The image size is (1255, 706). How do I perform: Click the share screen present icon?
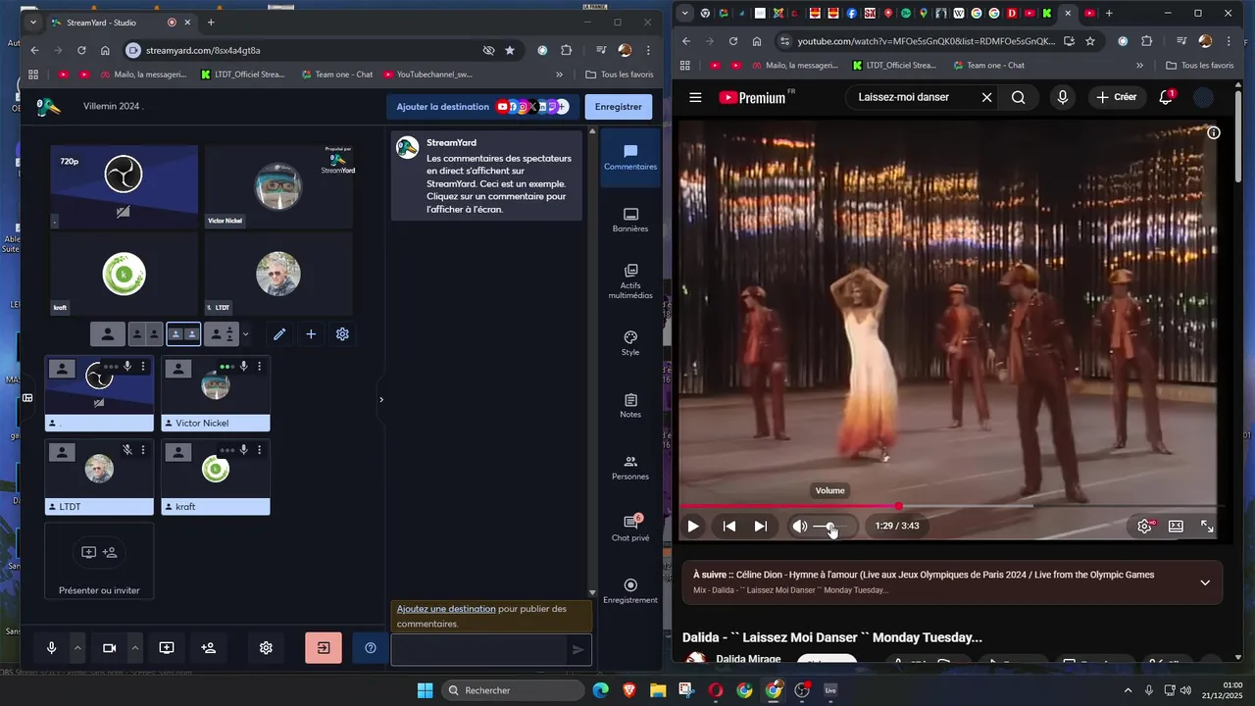tap(167, 648)
